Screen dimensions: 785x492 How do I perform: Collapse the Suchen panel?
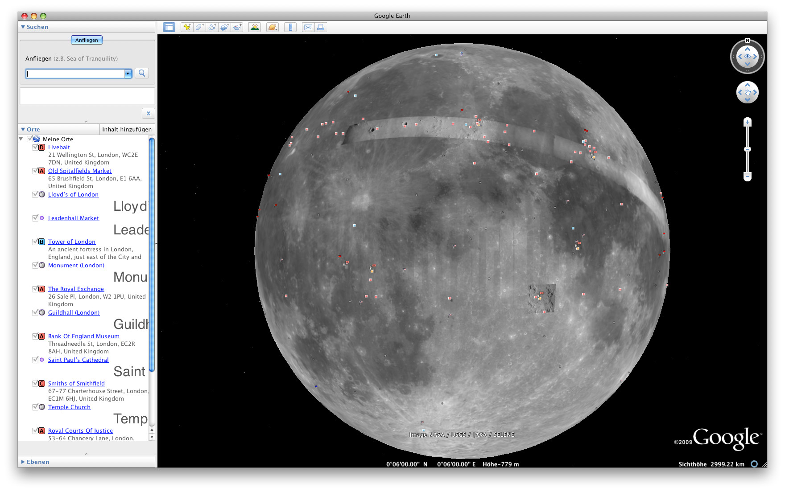(x=23, y=27)
